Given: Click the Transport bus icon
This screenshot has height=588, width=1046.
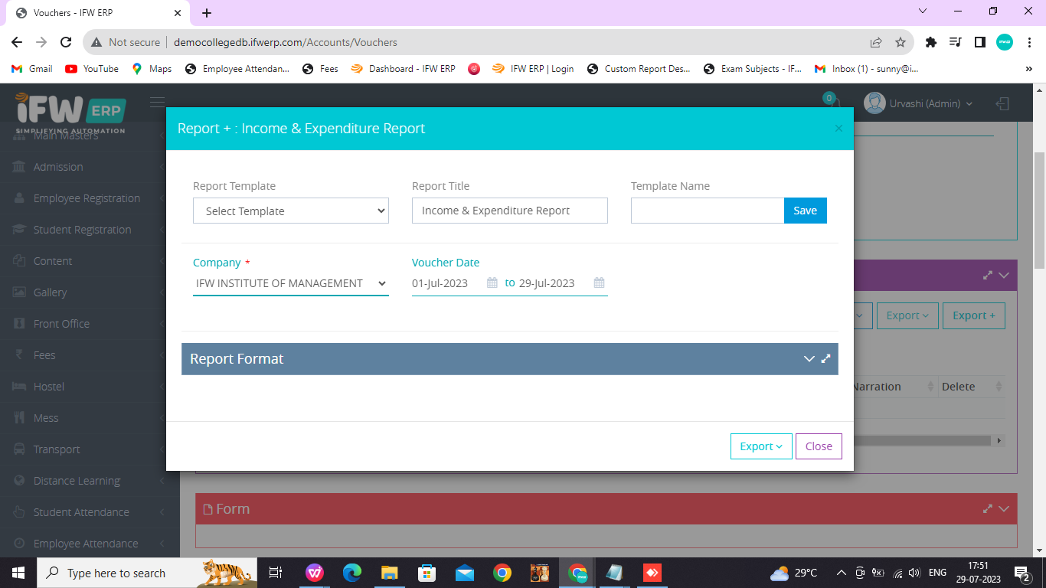Looking at the screenshot, I should (x=19, y=449).
